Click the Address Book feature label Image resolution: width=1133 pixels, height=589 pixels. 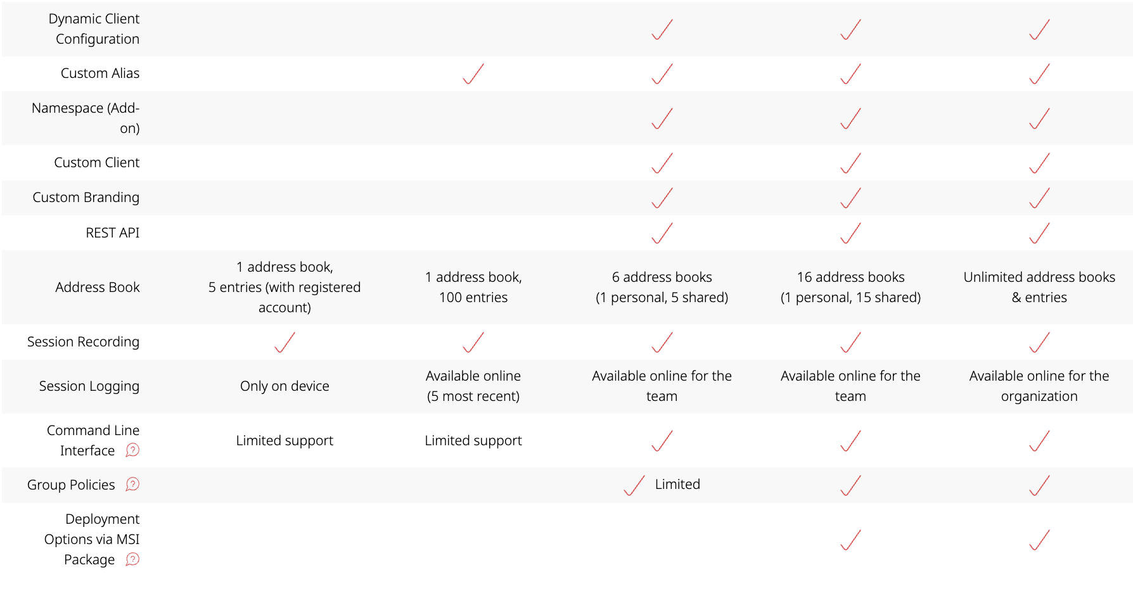[97, 288]
